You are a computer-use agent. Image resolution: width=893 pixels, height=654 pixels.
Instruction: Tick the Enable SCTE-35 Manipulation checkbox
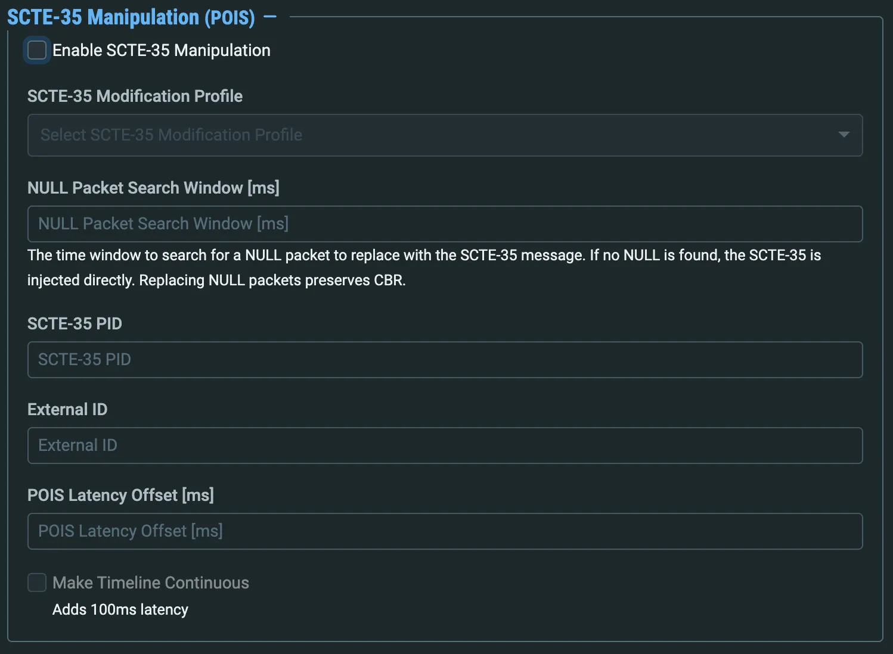(37, 50)
